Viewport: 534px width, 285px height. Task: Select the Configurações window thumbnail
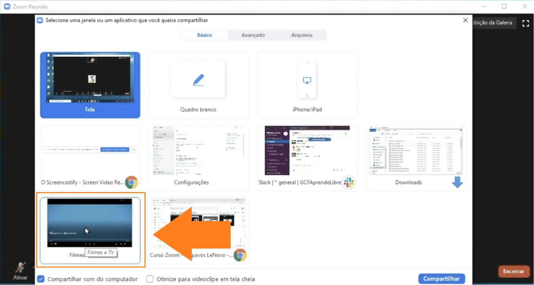click(x=198, y=158)
